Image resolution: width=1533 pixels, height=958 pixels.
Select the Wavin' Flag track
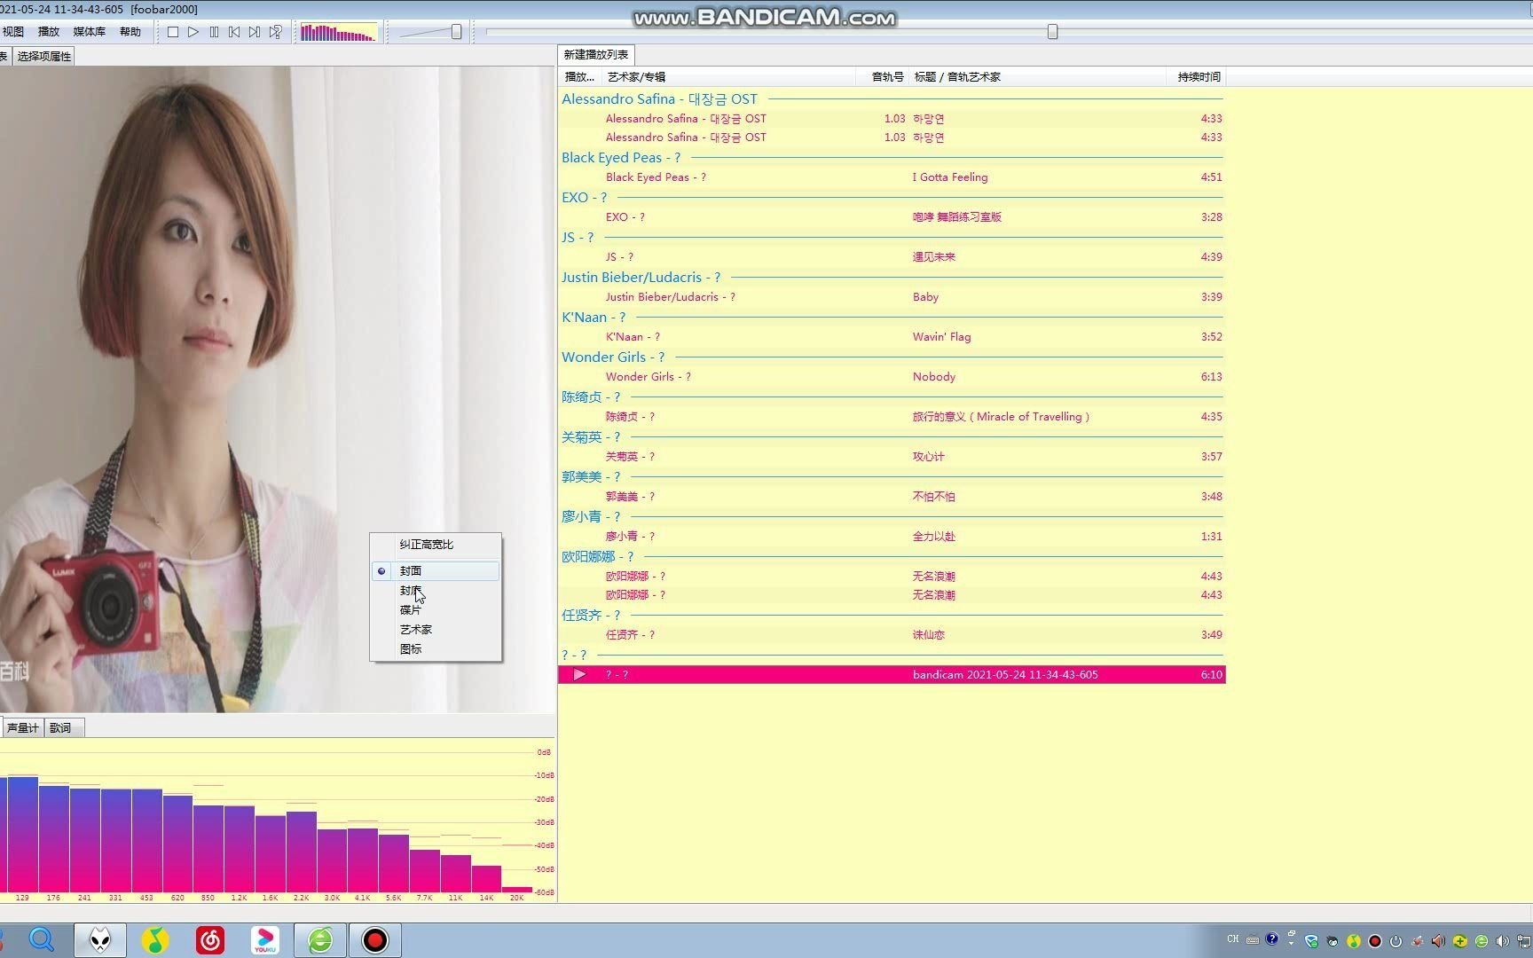pyautogui.click(x=892, y=337)
